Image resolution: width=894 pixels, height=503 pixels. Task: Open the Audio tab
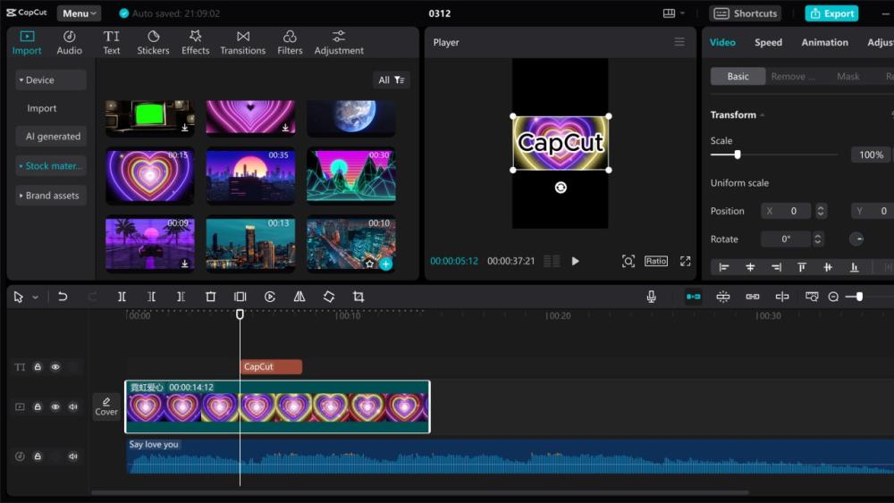69,43
